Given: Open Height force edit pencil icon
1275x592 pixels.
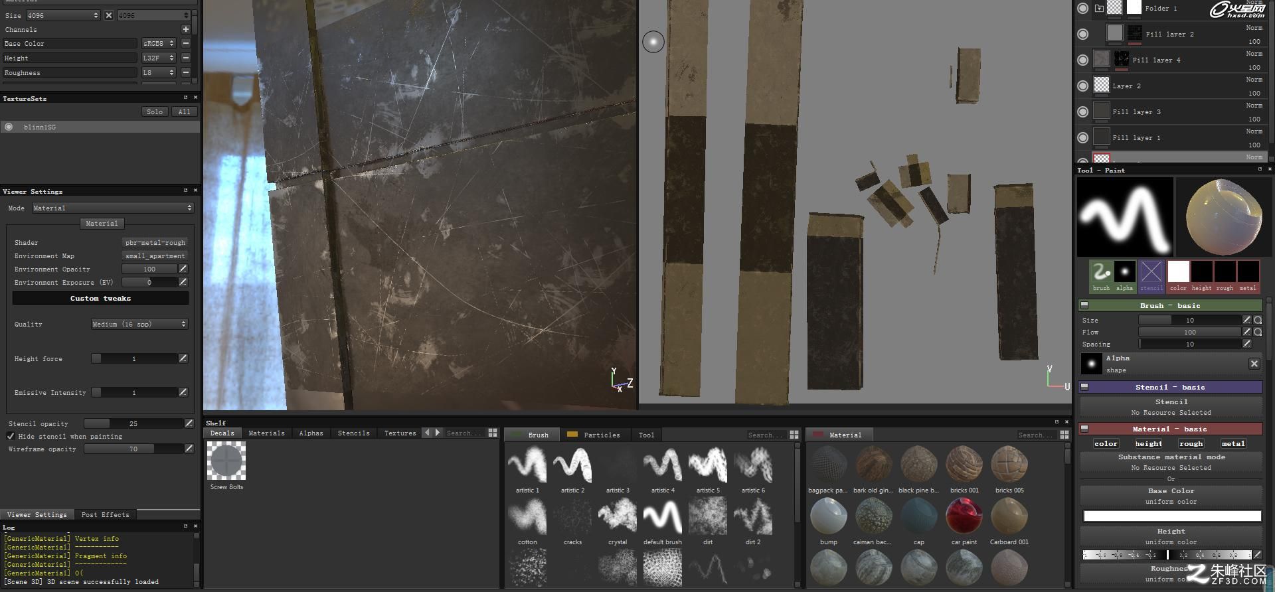Looking at the screenshot, I should tap(183, 358).
